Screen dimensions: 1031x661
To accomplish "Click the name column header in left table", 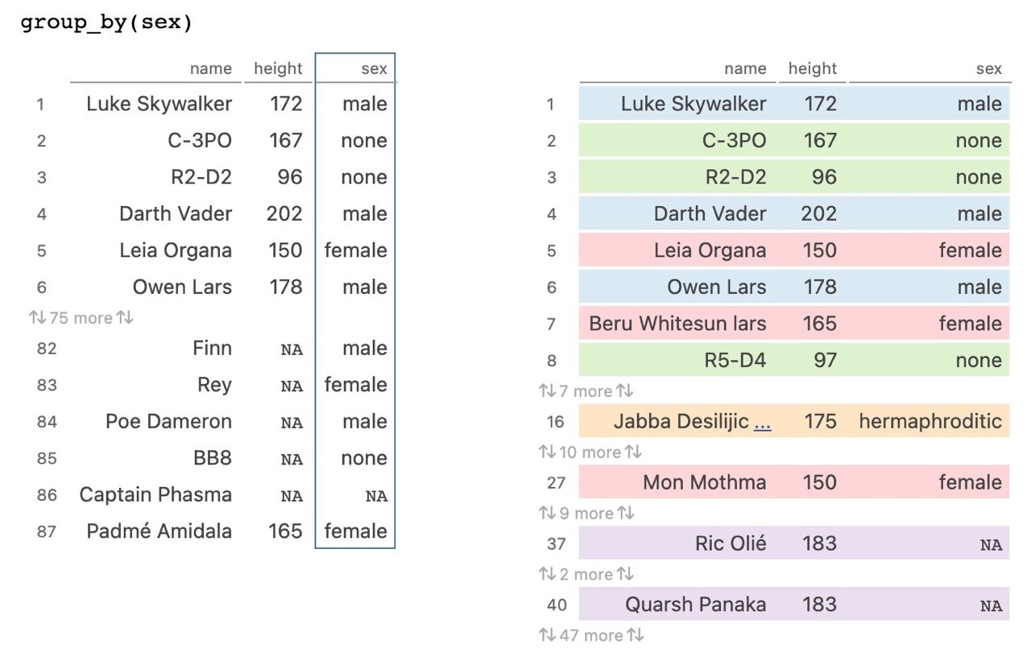I will click(210, 69).
